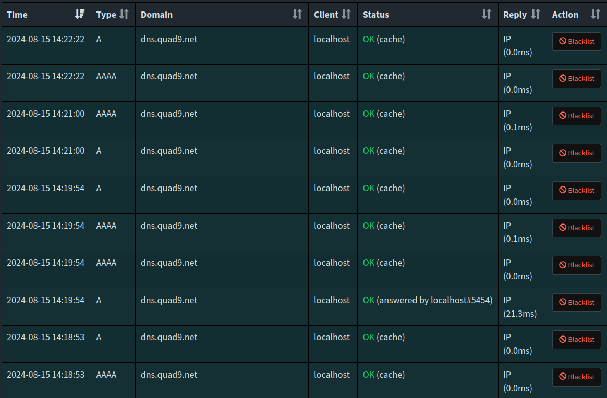Blacklist the 14:22:22 AAAA query

(x=576, y=78)
